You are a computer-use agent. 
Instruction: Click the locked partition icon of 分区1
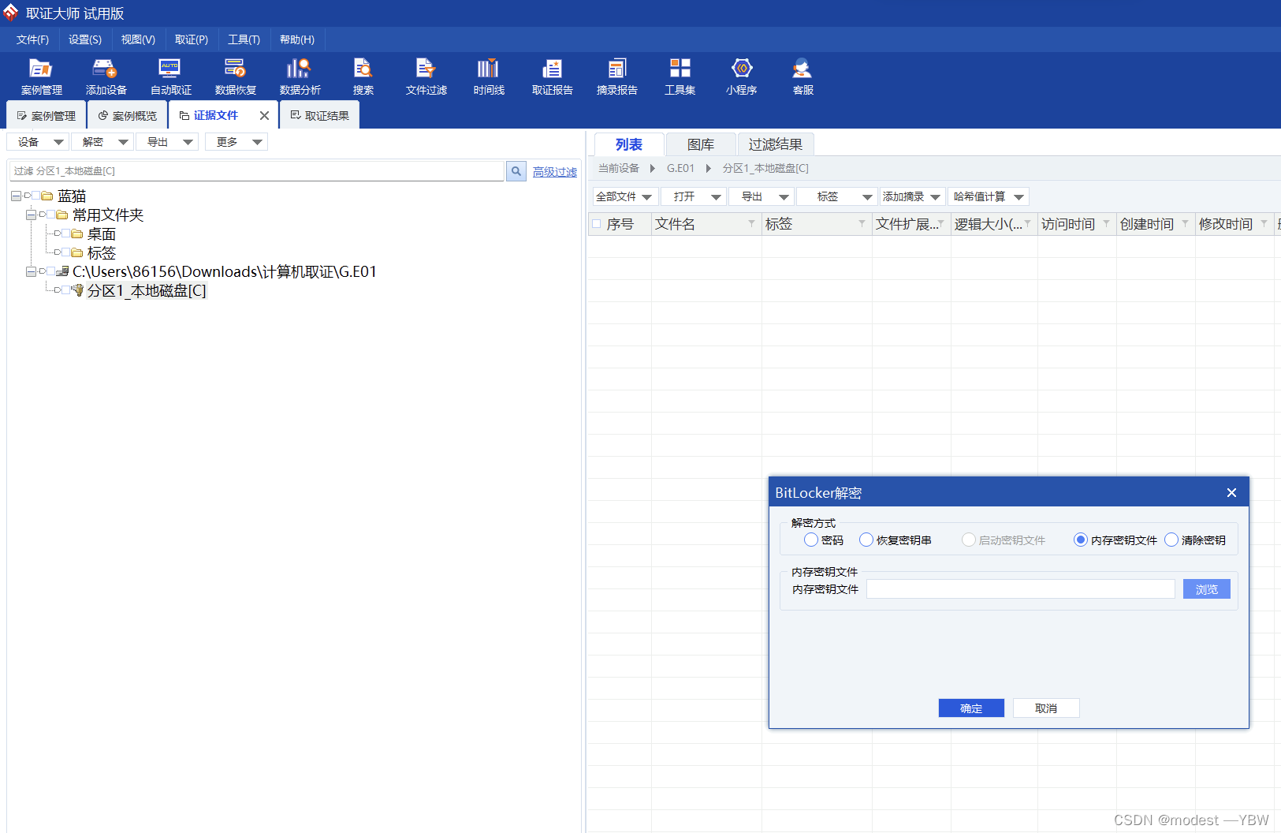pos(77,290)
